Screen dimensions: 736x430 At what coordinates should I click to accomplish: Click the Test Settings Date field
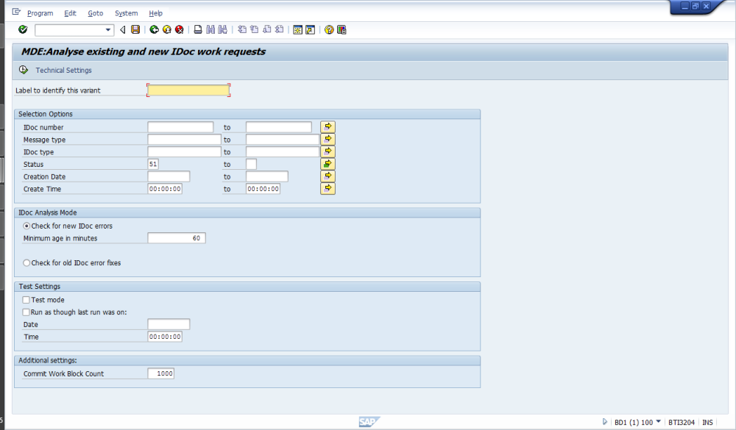(x=169, y=324)
